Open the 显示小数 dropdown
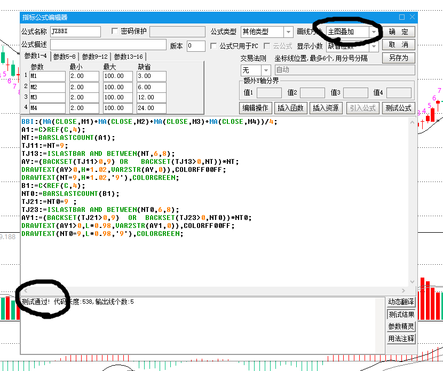The width and height of the screenshot is (443, 371). pyautogui.click(x=374, y=46)
